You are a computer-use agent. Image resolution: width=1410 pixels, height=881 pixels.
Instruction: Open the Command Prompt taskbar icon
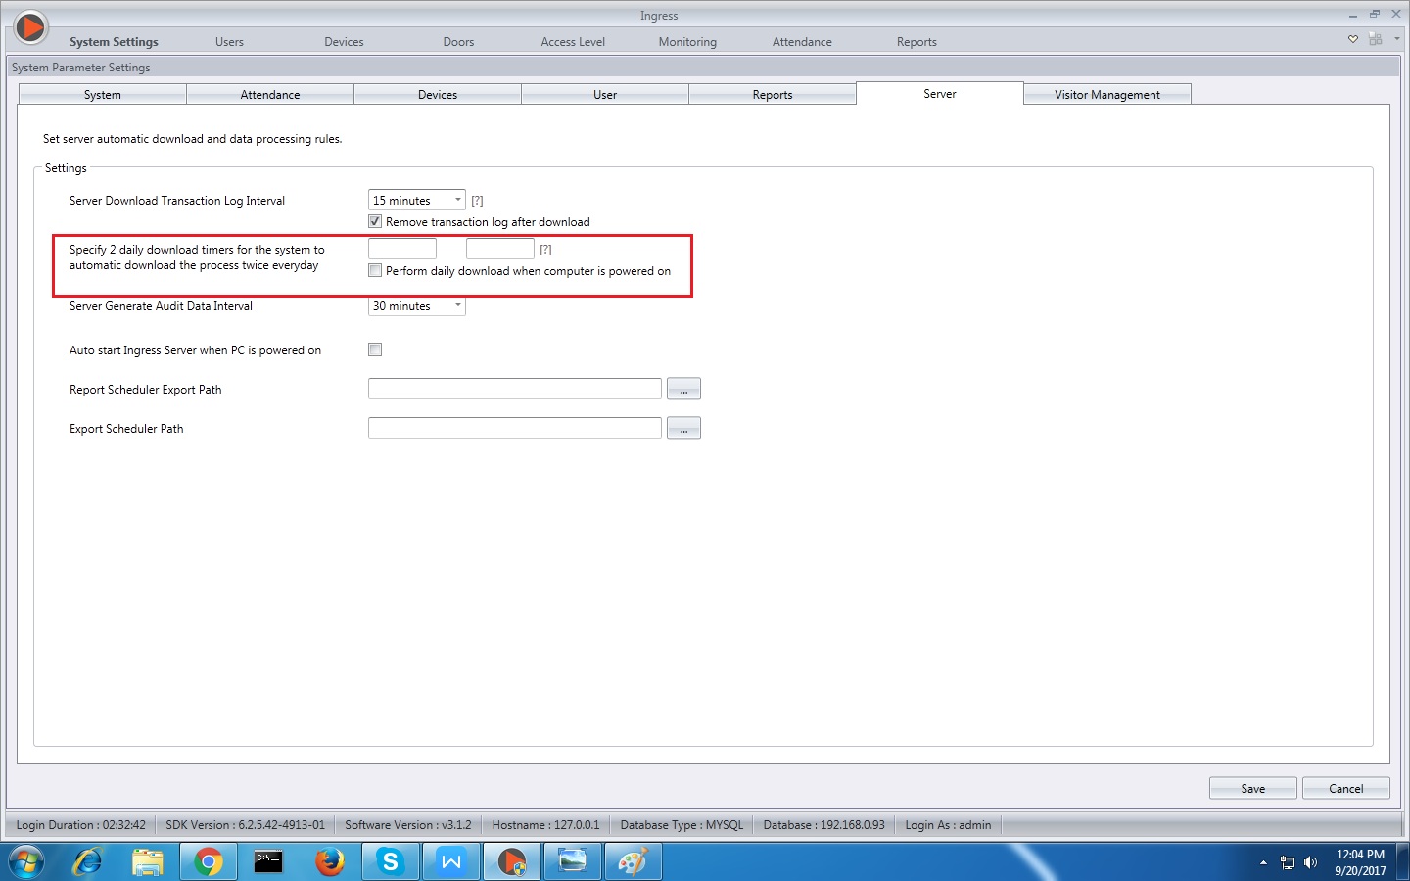268,861
